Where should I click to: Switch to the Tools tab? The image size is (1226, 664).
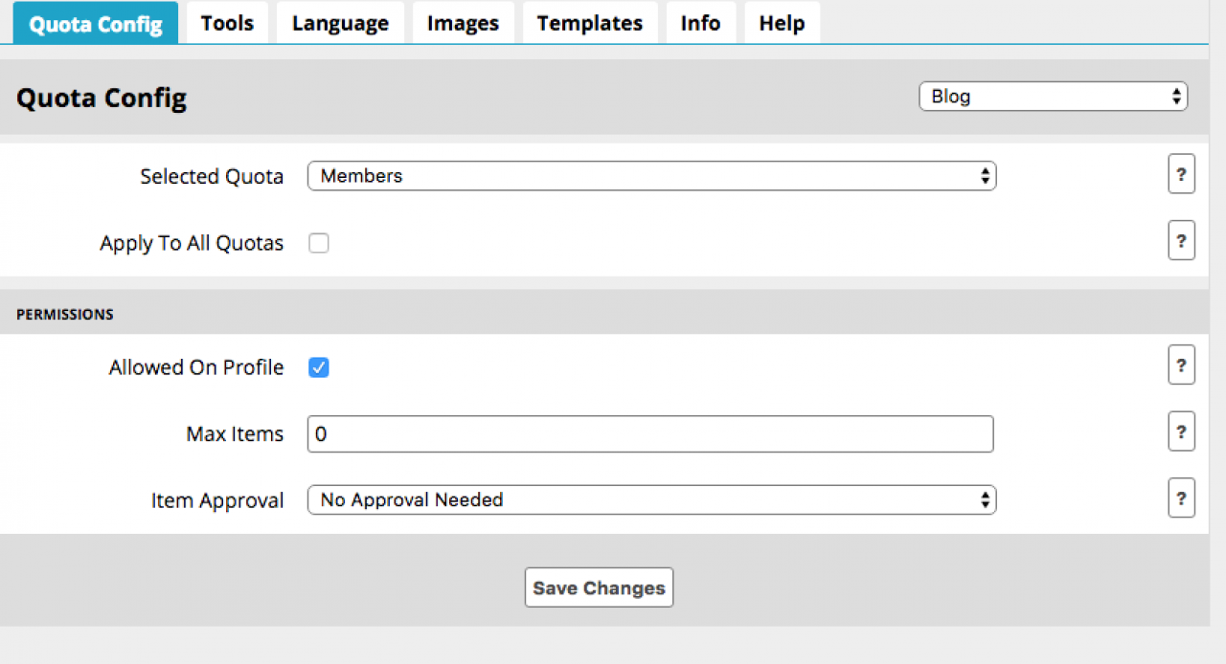(x=227, y=23)
